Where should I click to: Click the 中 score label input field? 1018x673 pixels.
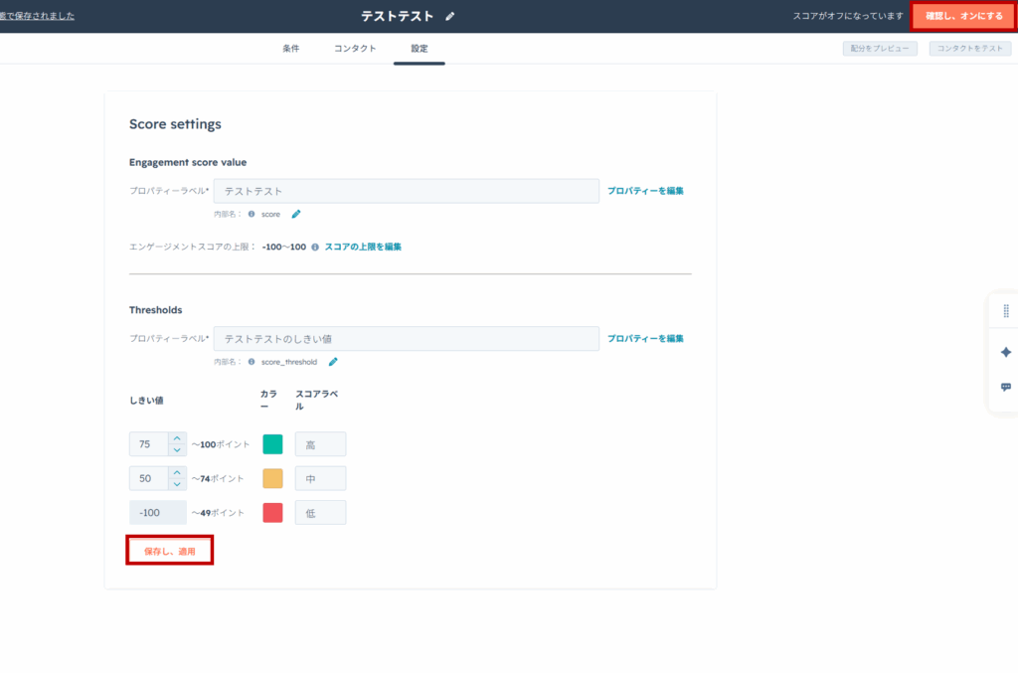(x=320, y=479)
